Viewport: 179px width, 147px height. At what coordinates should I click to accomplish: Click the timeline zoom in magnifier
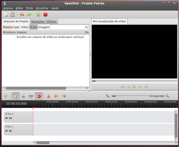click(x=108, y=96)
